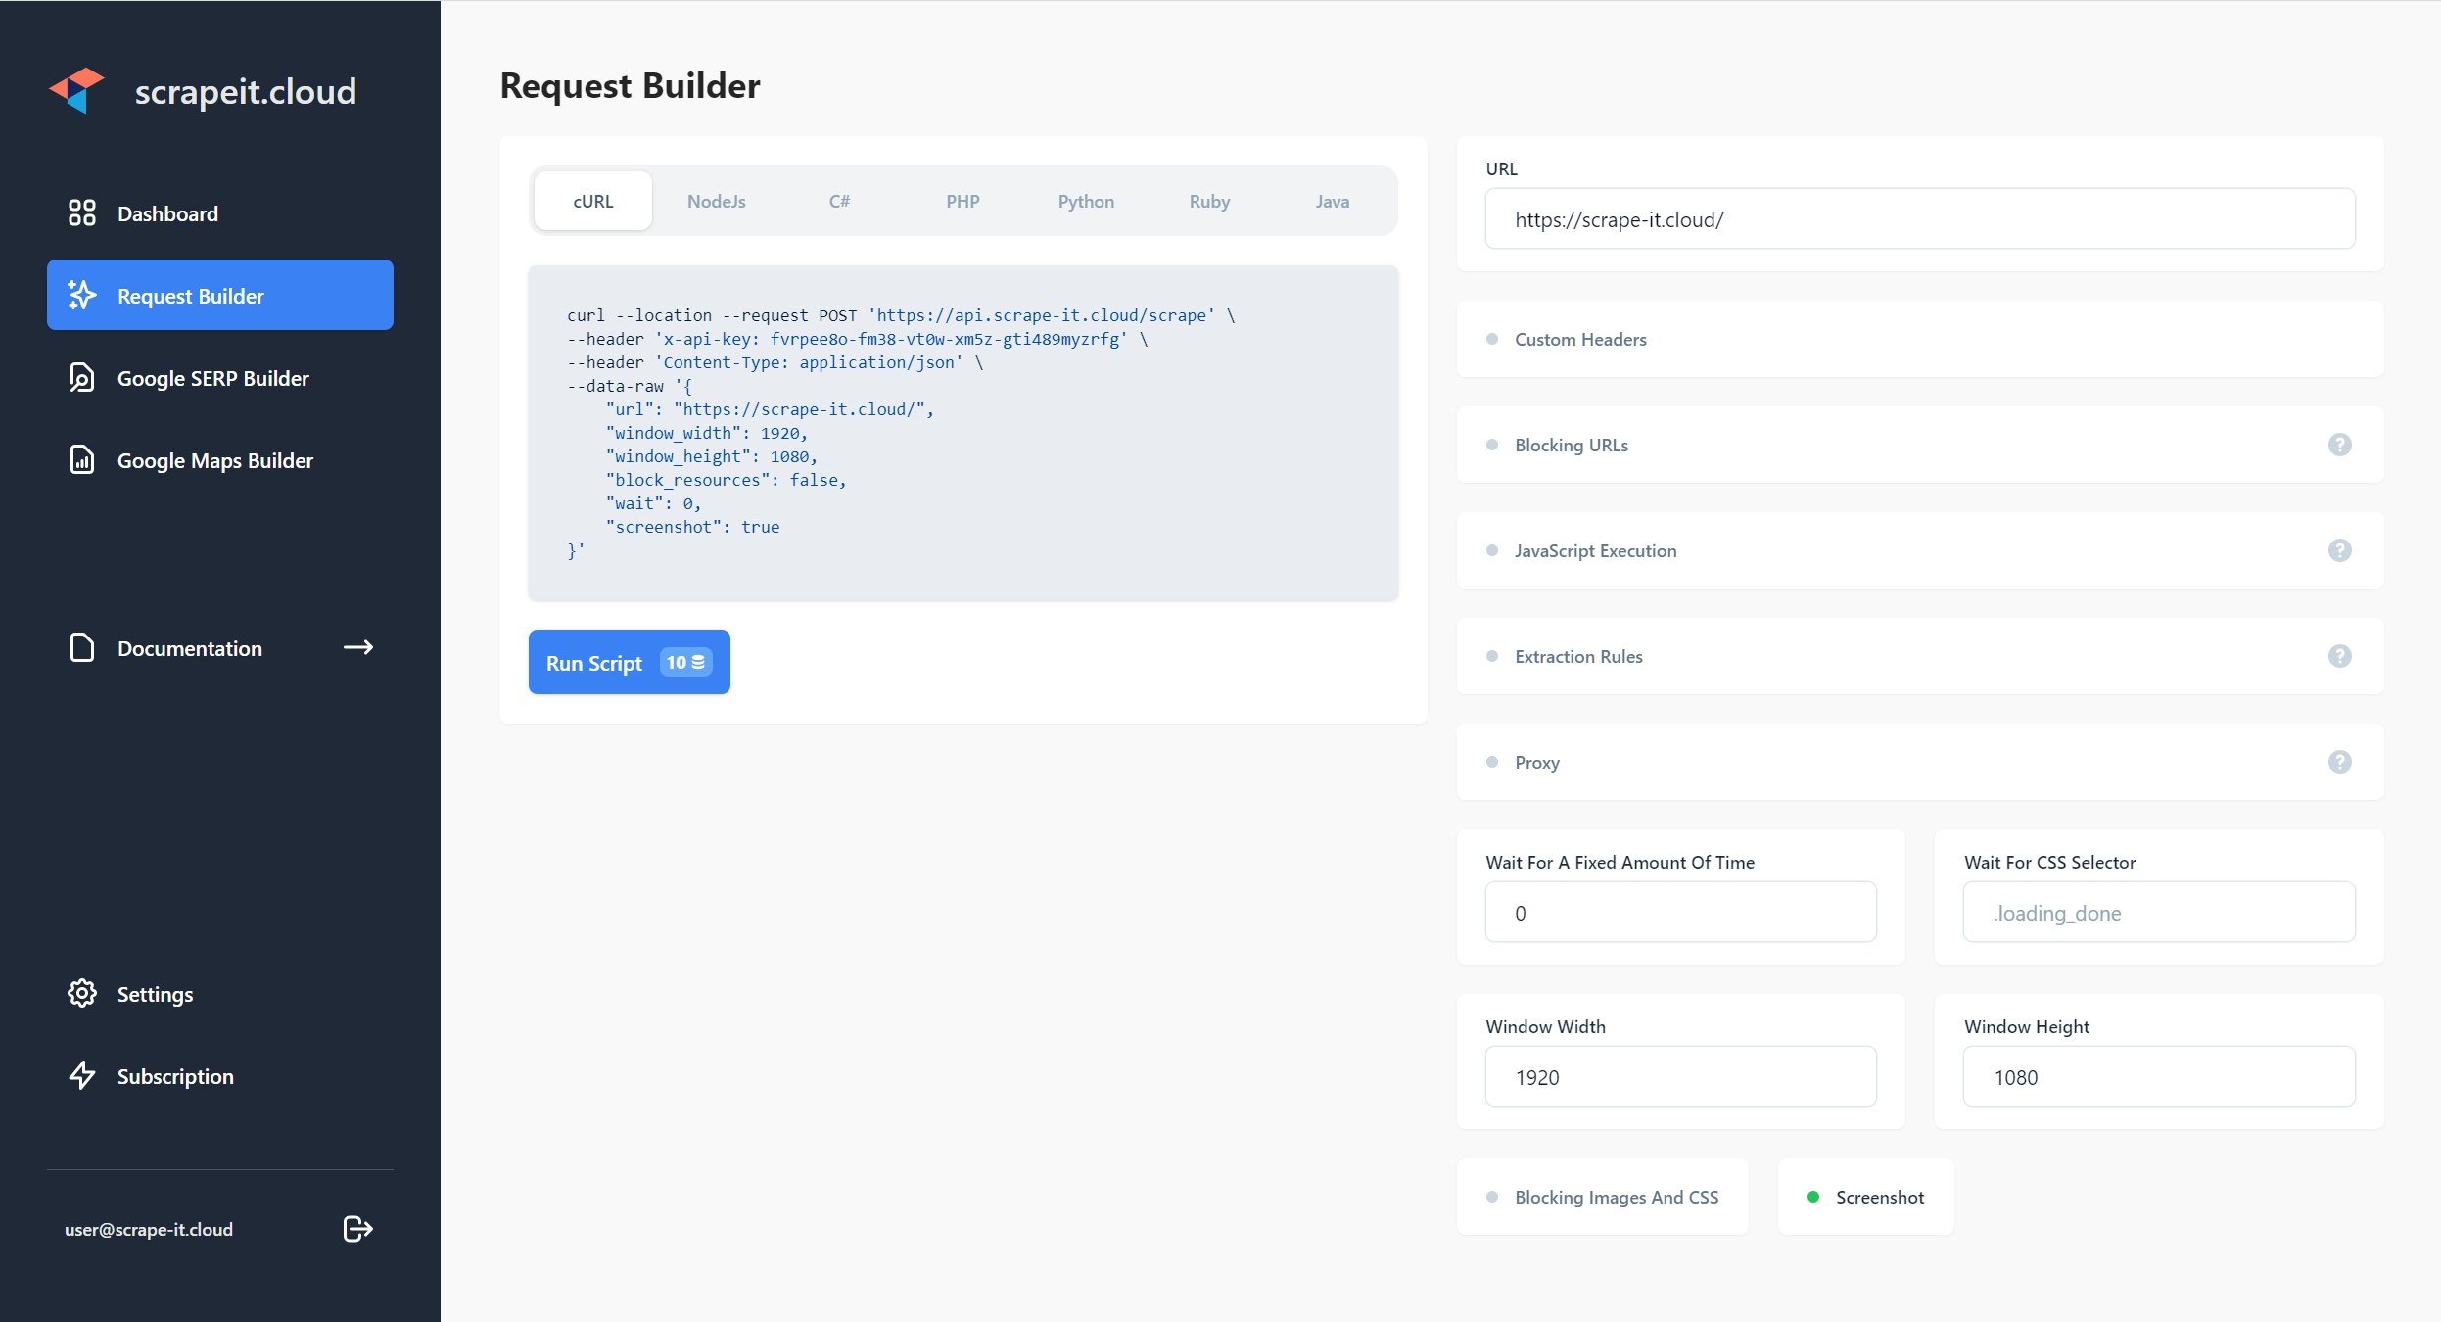The height and width of the screenshot is (1322, 2441).
Task: Click the Dashboard grid icon
Action: [82, 213]
